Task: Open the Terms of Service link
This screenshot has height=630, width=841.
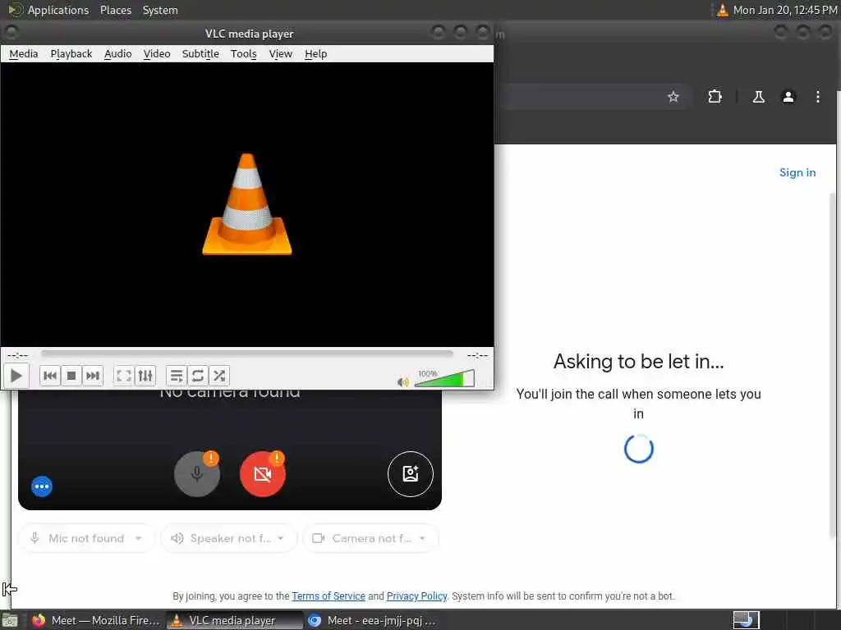Action: tap(329, 596)
